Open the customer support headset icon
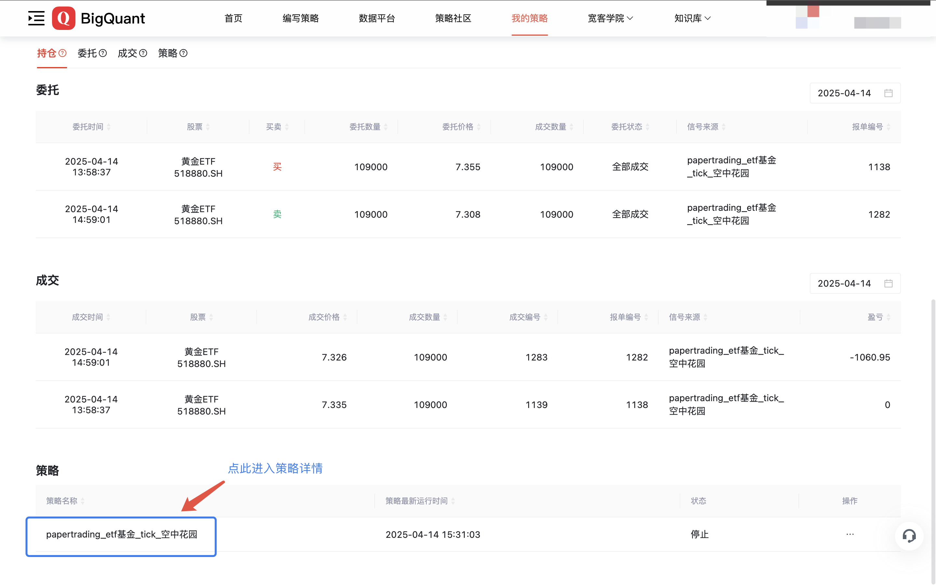Screen dimensions: 936x585 [x=909, y=536]
